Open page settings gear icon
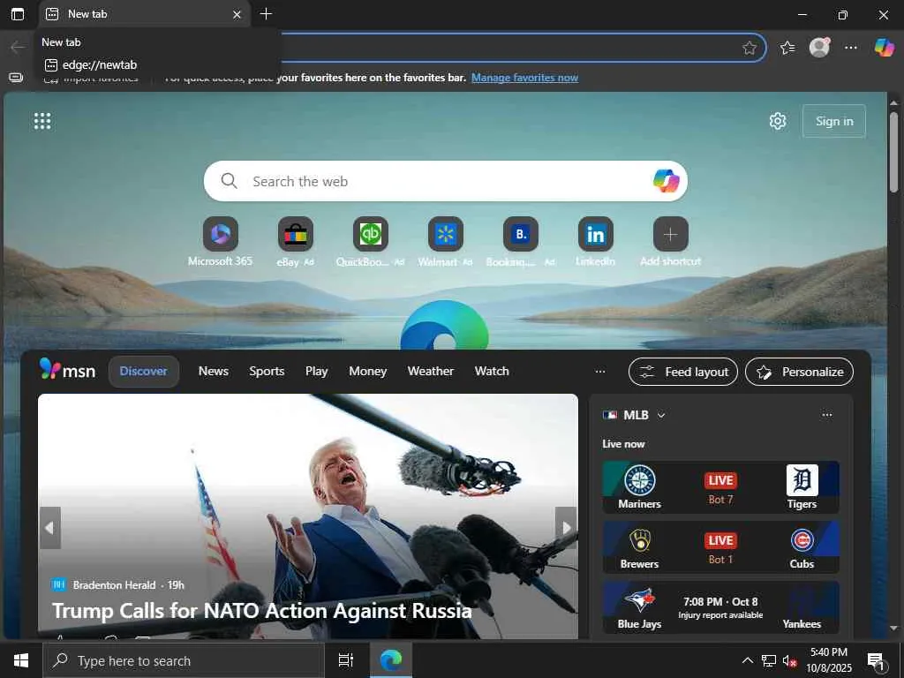This screenshot has height=678, width=904. [x=778, y=121]
